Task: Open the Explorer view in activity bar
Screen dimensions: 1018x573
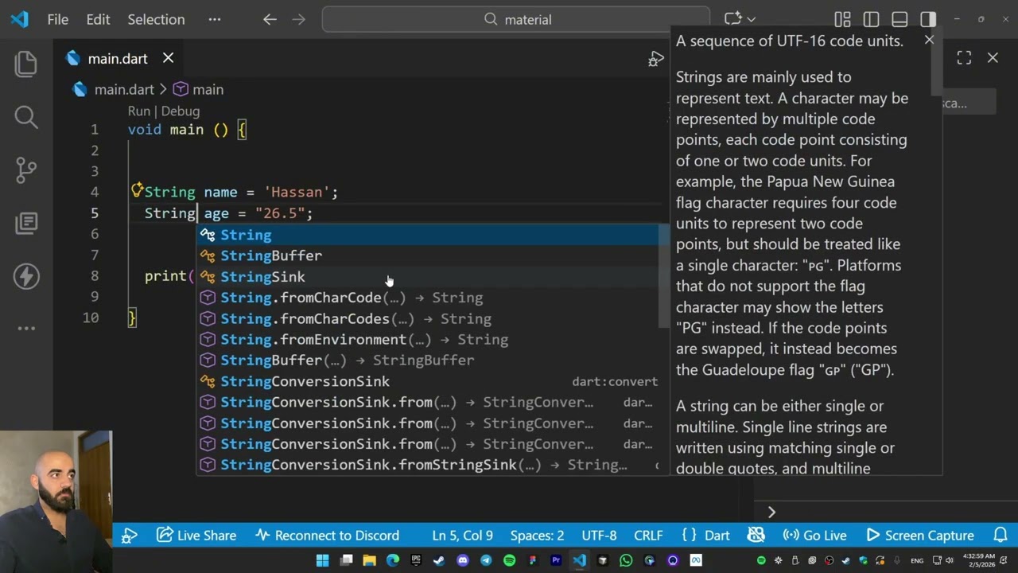Action: 26,64
